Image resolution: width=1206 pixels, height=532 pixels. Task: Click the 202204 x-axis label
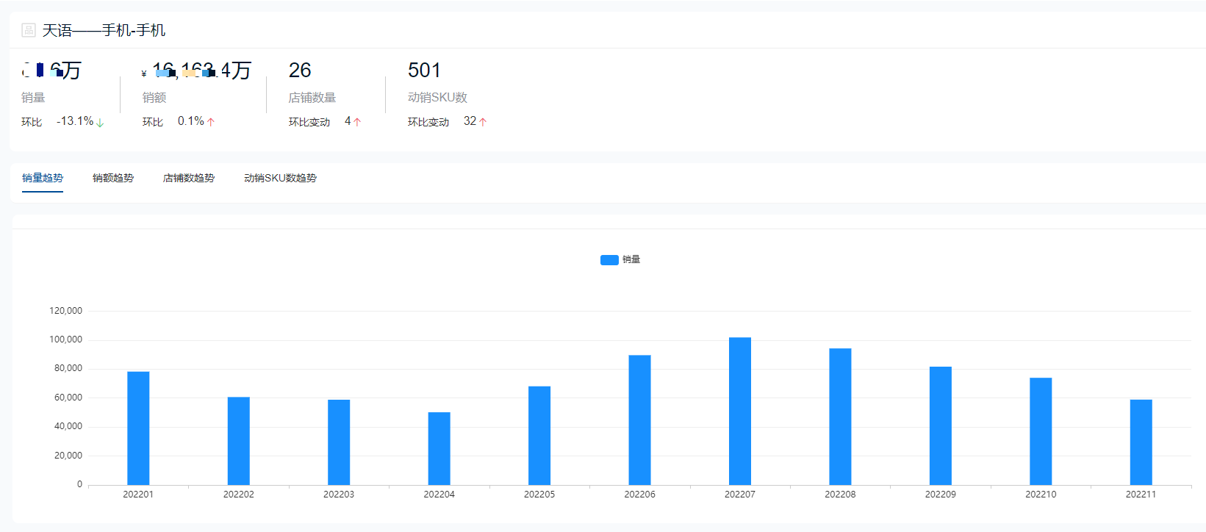[439, 495]
